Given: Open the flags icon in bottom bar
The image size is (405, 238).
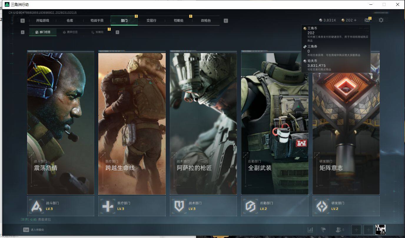Looking at the screenshot, I should coord(323,230).
